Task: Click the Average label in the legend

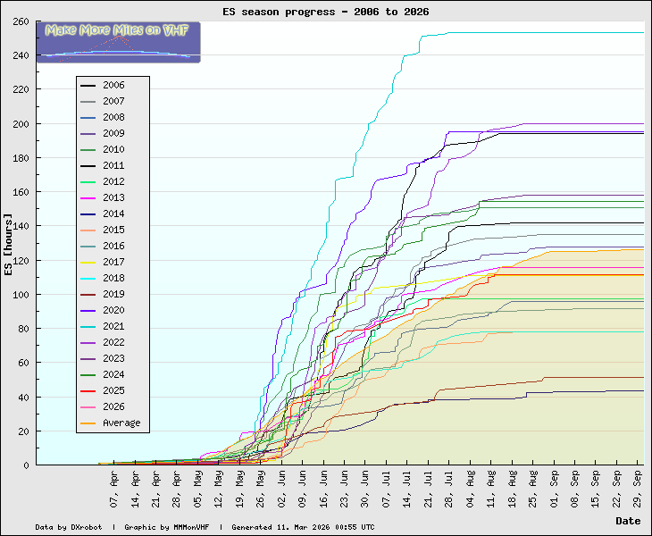Action: [121, 423]
